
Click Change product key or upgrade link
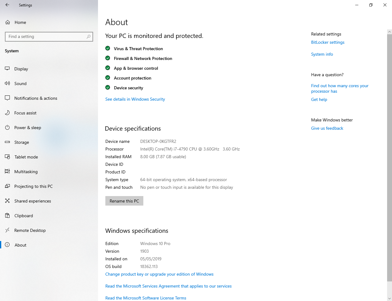[159, 274]
